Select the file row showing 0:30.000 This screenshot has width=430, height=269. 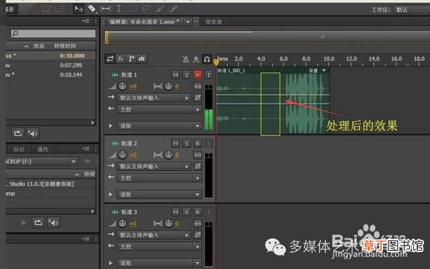coord(51,56)
